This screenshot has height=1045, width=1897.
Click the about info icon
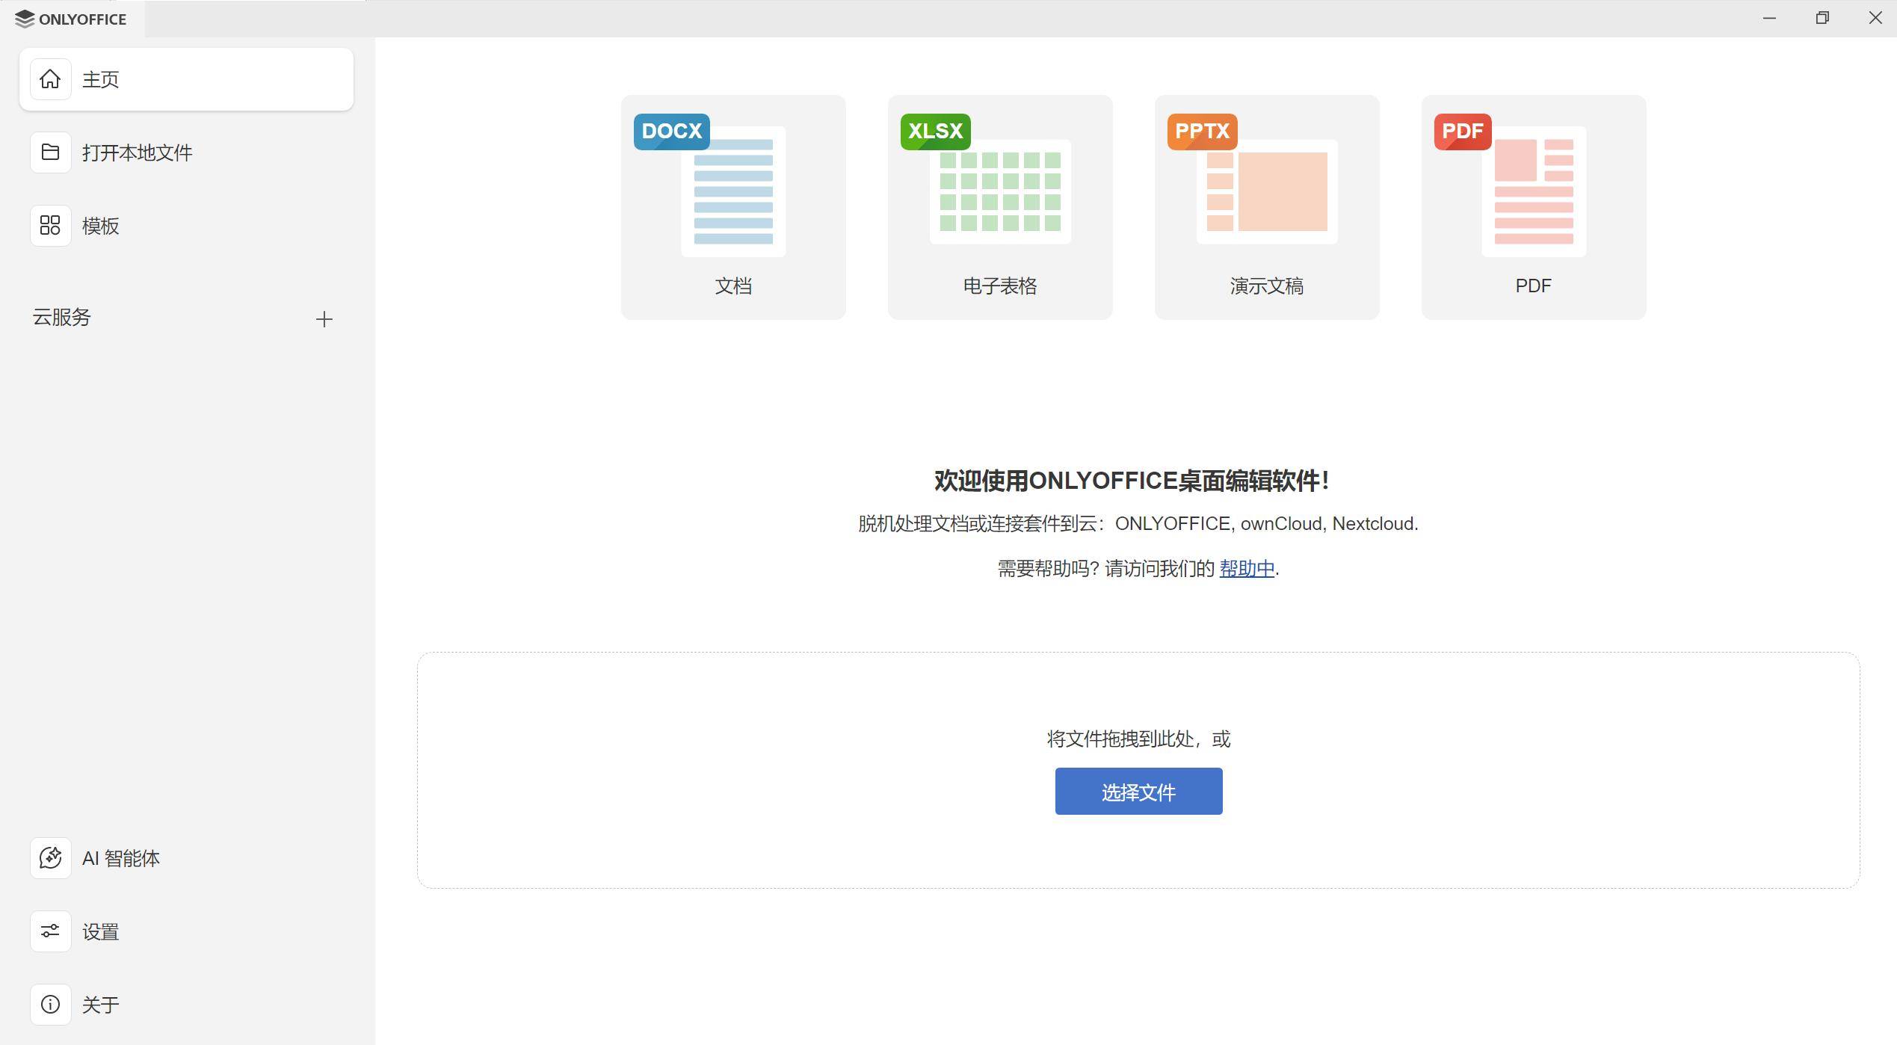pos(50,1005)
